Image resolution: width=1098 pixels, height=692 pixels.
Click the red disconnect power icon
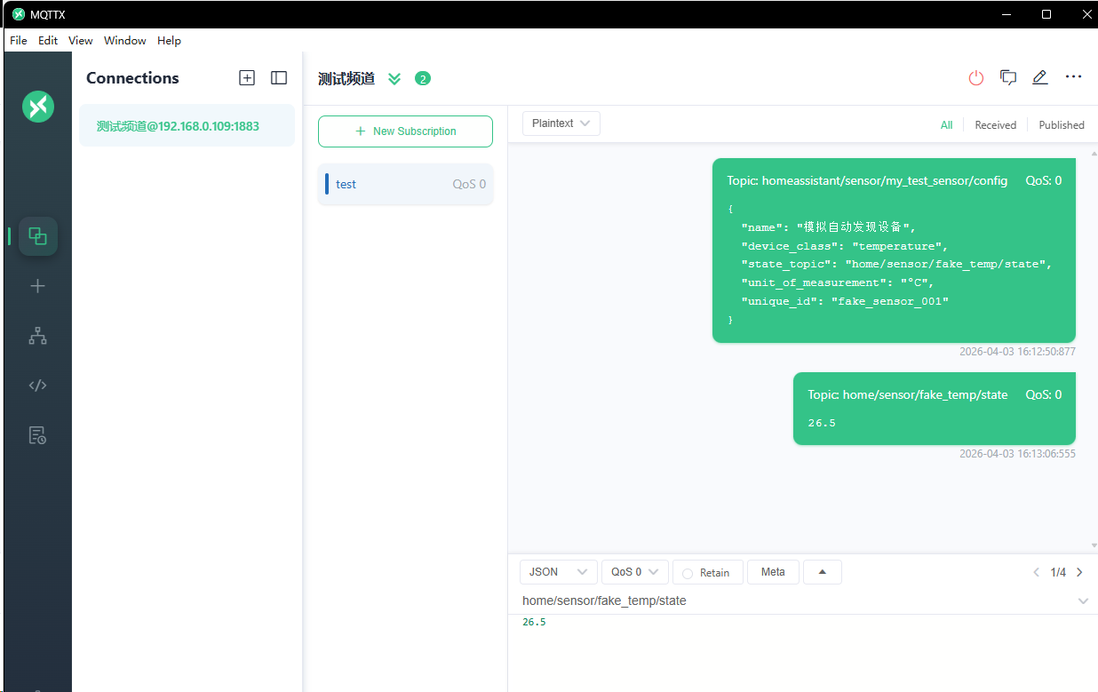click(976, 78)
